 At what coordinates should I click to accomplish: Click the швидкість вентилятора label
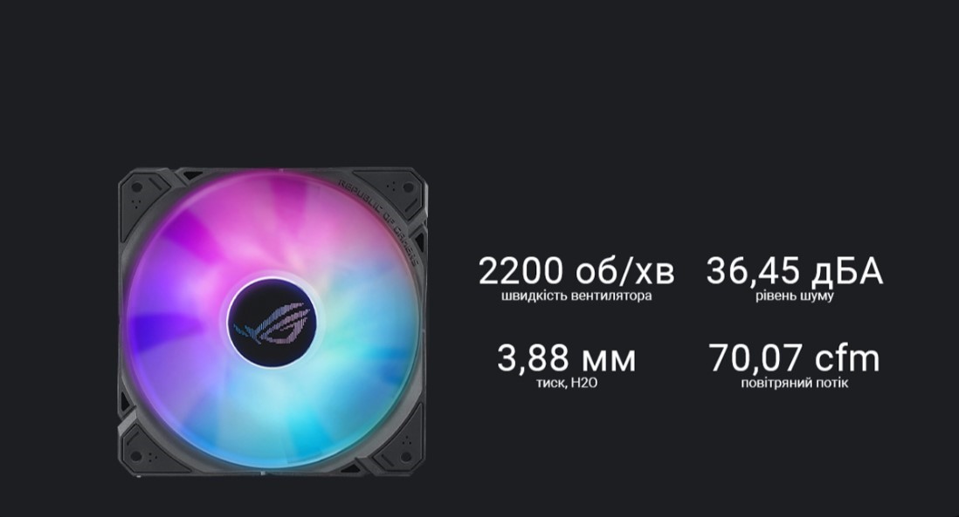(x=576, y=296)
